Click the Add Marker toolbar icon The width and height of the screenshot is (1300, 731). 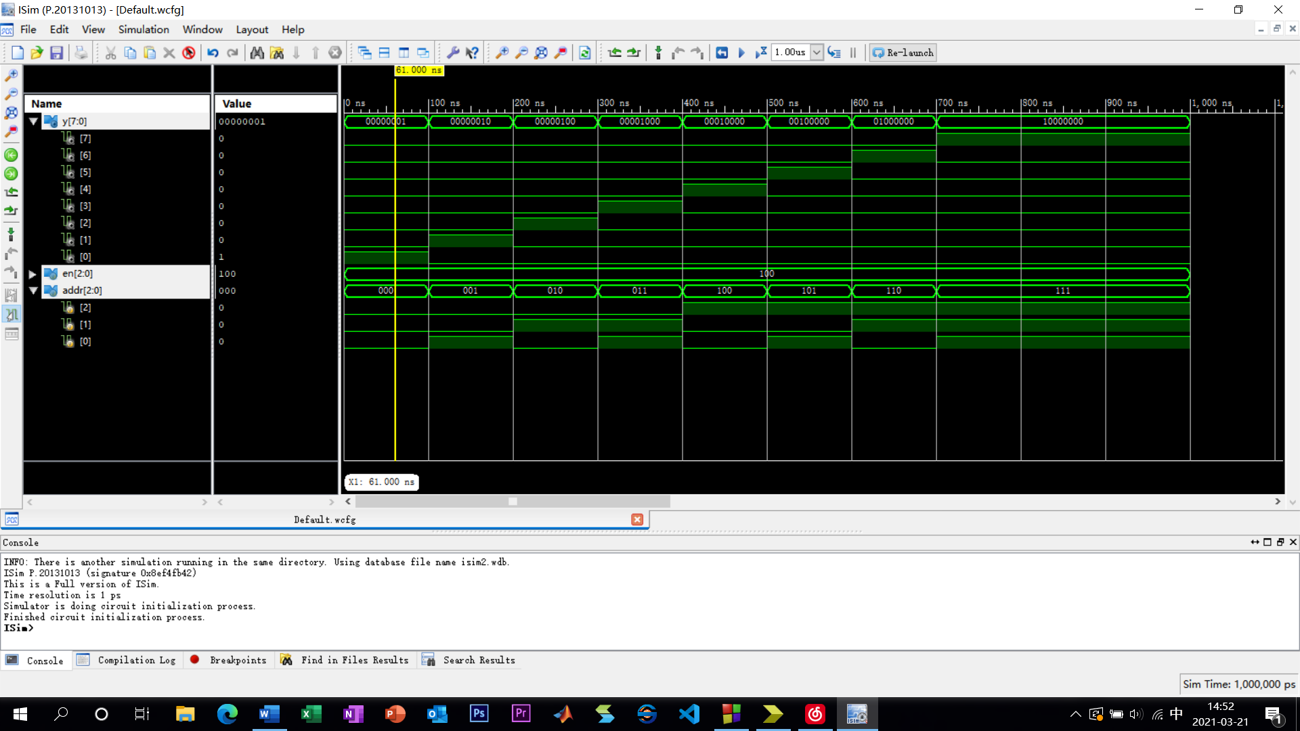(x=658, y=53)
